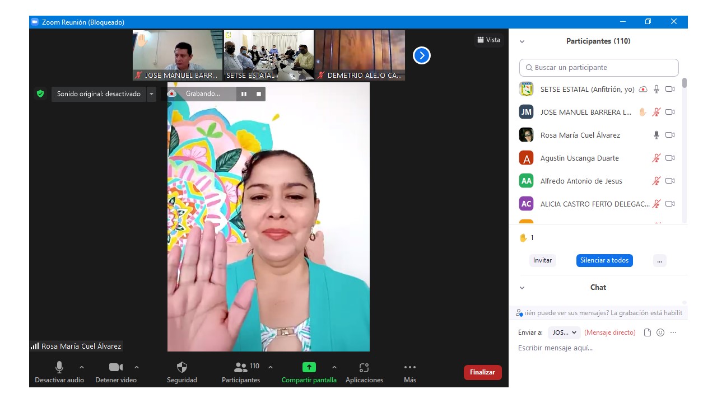Click Alfredo Antonio de Jesus name in list

(581, 181)
